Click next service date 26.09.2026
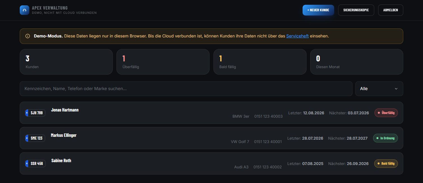 tap(358, 164)
